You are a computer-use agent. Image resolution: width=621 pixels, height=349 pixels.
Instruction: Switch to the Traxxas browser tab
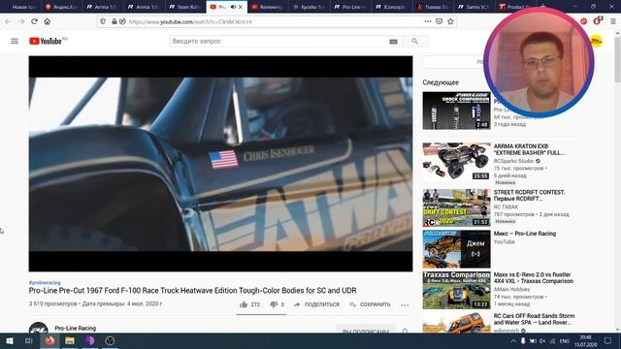point(433,7)
